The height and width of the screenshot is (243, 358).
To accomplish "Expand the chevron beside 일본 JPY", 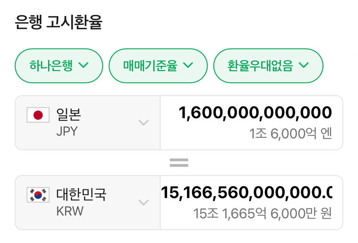I will point(143,122).
